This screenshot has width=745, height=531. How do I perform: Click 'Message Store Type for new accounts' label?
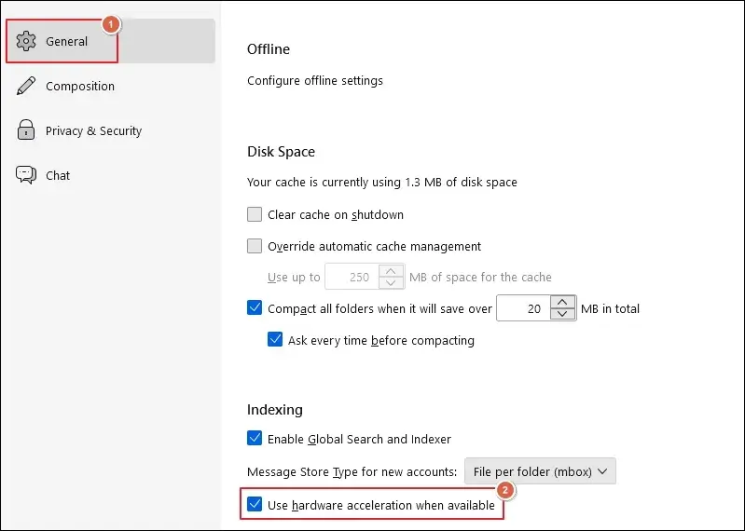point(352,471)
